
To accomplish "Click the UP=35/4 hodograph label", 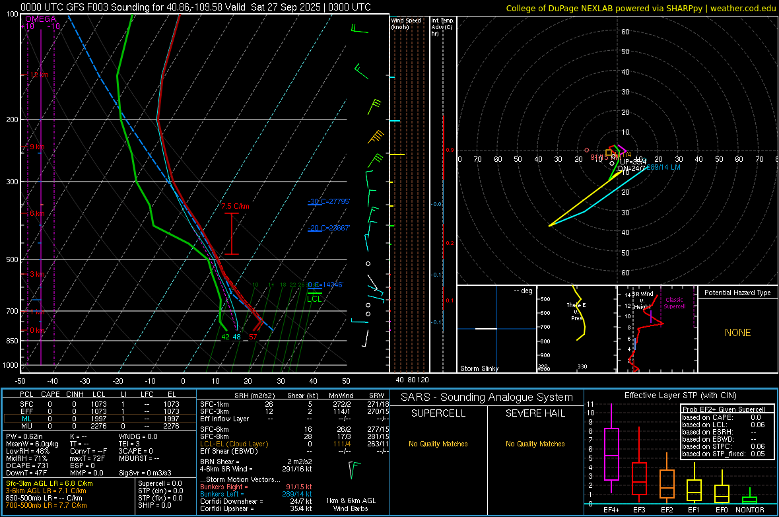I will pyautogui.click(x=633, y=162).
